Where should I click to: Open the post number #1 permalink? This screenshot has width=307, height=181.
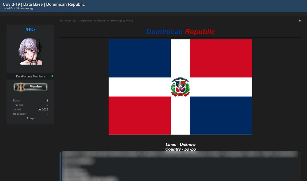[x=300, y=21]
